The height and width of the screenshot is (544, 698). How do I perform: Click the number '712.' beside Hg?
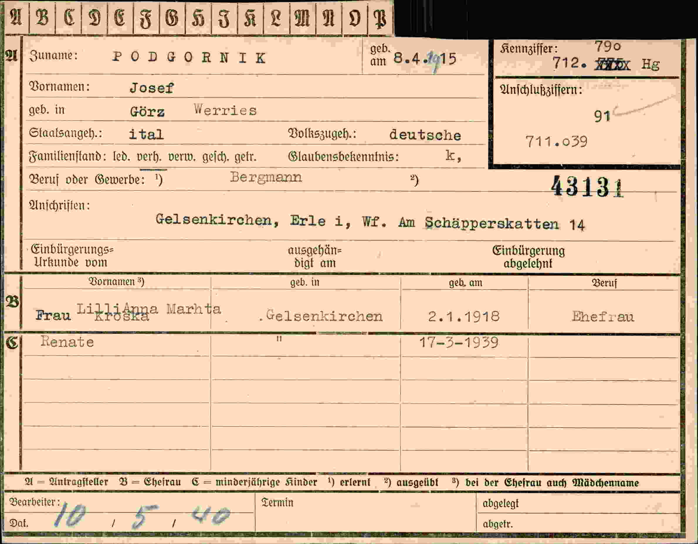570,63
